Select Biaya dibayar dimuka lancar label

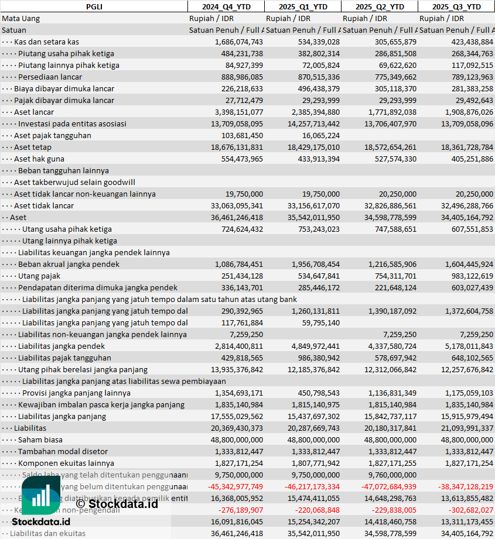point(64,88)
